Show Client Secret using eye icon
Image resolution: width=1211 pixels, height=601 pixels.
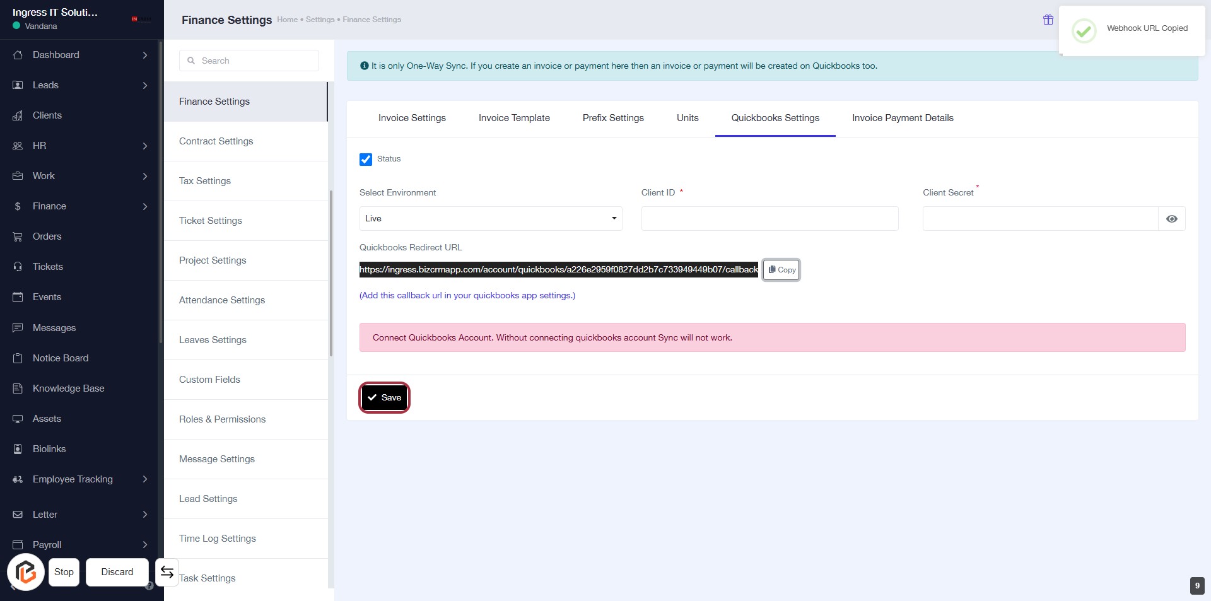tap(1171, 219)
